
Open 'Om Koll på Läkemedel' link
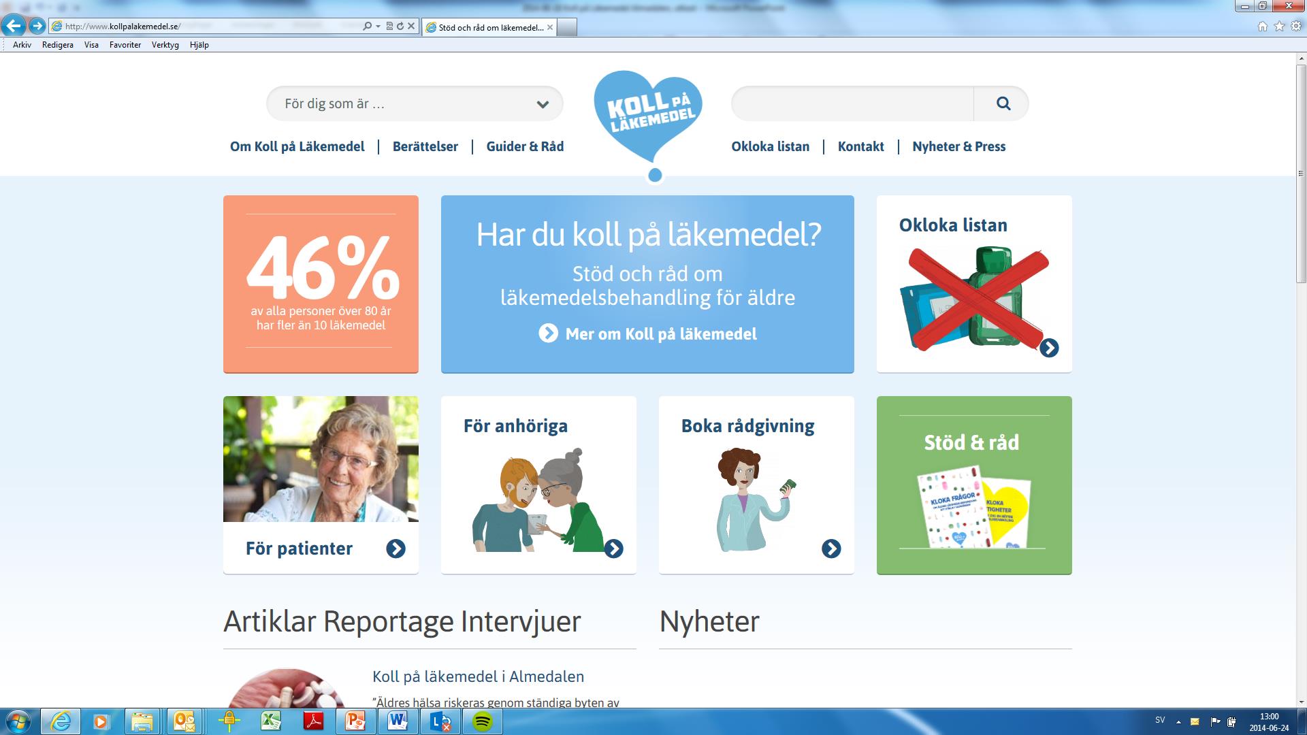[297, 146]
